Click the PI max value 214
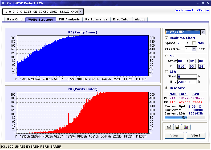The height and width of the screenshot is (150, 211). (172, 98)
